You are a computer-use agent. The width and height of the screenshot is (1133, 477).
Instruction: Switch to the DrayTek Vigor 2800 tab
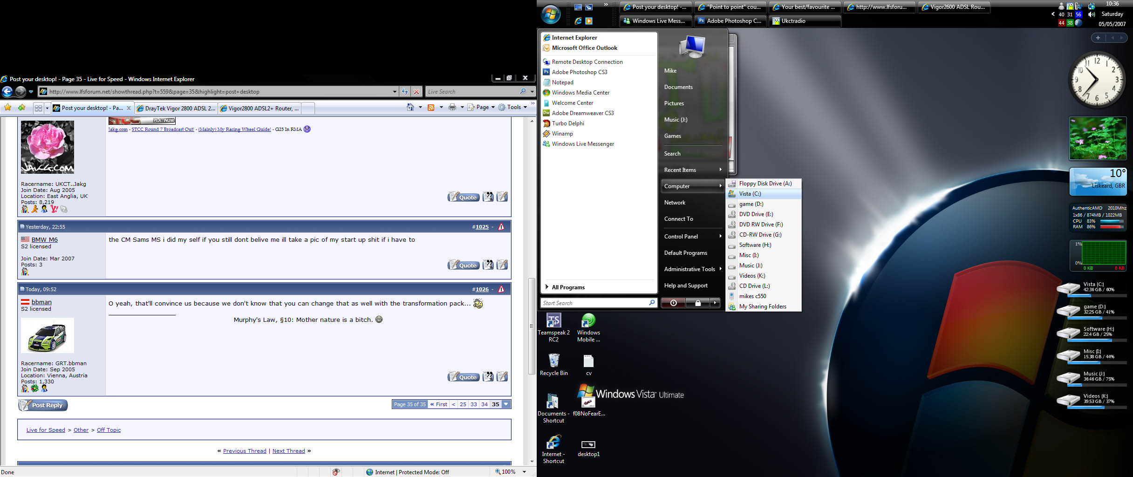pyautogui.click(x=176, y=109)
